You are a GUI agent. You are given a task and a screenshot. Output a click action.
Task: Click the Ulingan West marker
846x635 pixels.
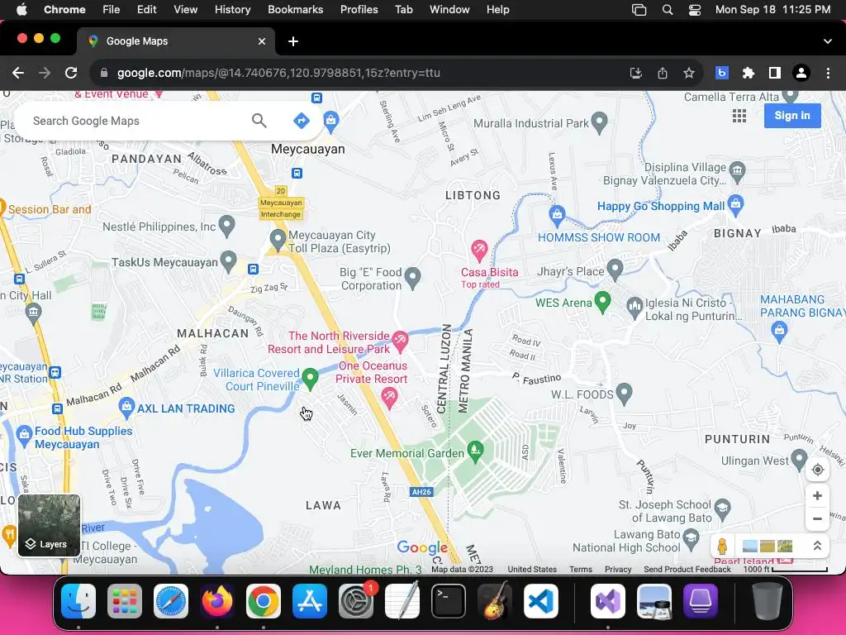(798, 461)
